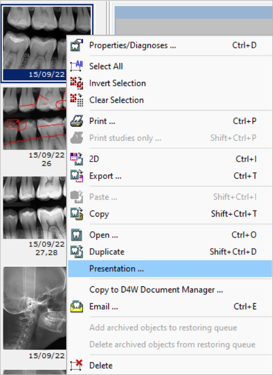Select the Export ... menu entry text

105,176
